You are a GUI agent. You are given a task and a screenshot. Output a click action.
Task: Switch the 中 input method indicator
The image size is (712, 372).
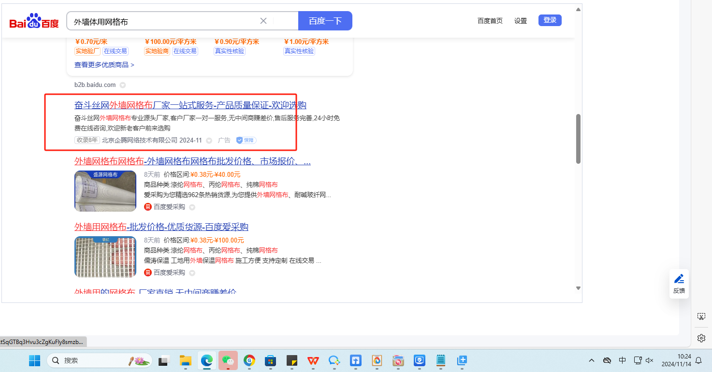click(622, 360)
